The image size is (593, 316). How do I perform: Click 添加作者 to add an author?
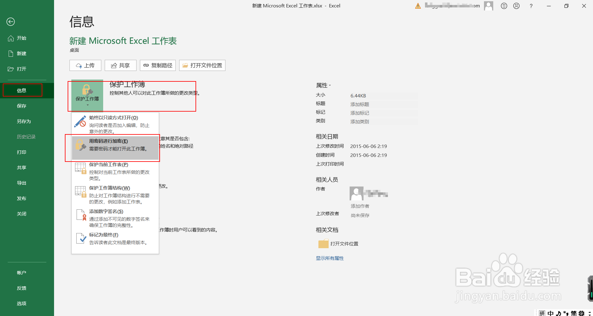pyautogui.click(x=360, y=206)
